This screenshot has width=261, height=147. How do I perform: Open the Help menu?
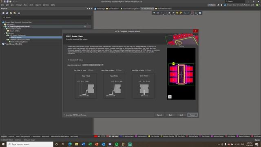pyautogui.click(x=53, y=5)
